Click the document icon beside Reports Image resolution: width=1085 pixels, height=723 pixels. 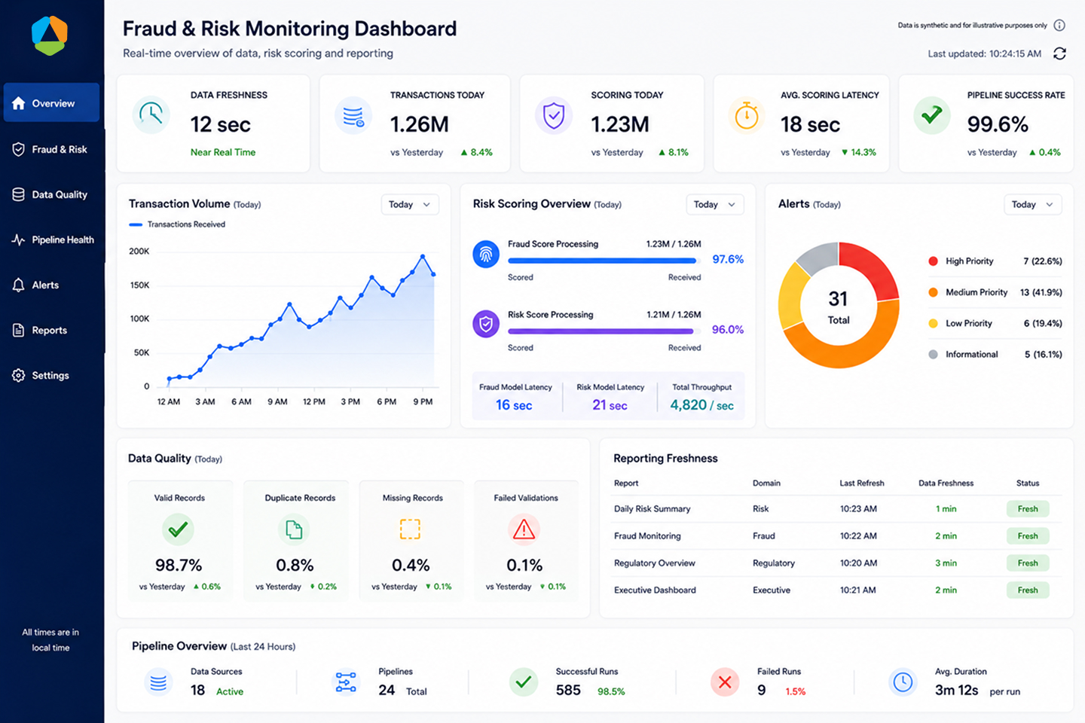pyautogui.click(x=19, y=330)
